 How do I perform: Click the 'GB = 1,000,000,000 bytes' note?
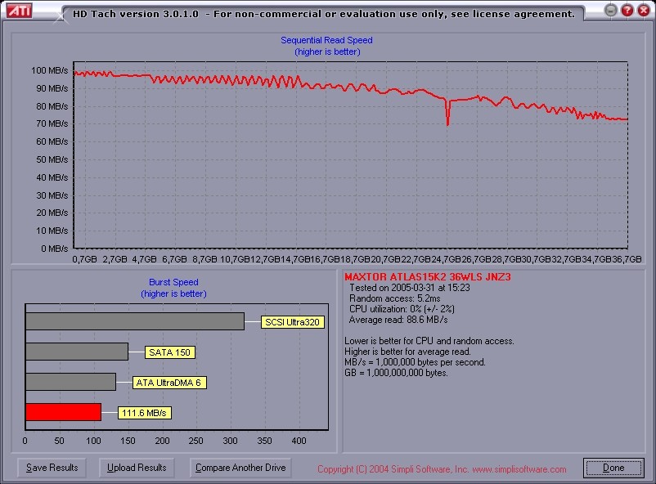tap(396, 373)
